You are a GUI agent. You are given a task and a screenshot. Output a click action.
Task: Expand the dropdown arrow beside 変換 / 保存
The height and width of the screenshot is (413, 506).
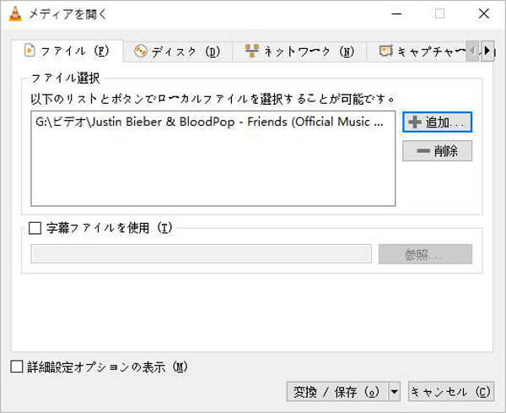[395, 392]
